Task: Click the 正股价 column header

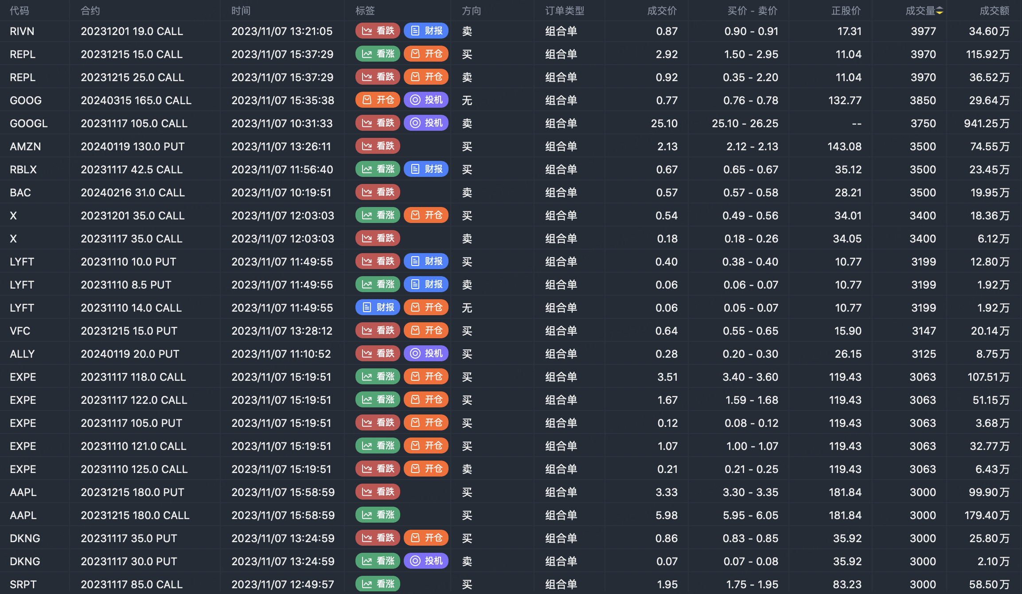Action: [846, 11]
